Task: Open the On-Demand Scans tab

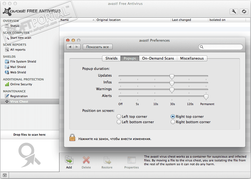Action: click(158, 58)
